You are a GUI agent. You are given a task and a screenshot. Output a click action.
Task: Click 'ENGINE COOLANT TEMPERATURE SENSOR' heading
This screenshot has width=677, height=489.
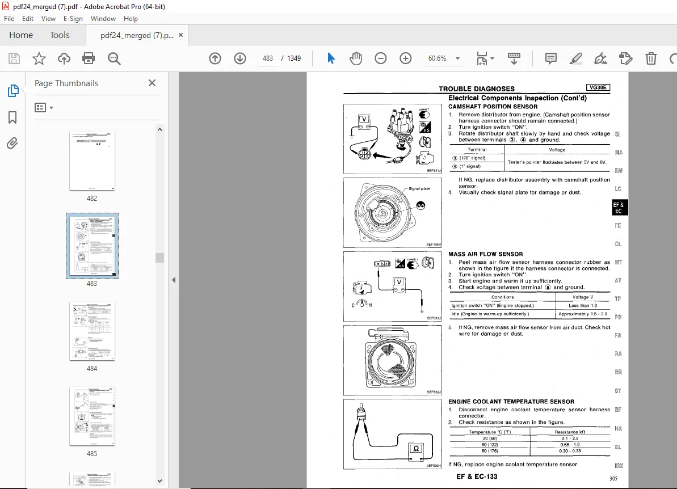click(511, 402)
